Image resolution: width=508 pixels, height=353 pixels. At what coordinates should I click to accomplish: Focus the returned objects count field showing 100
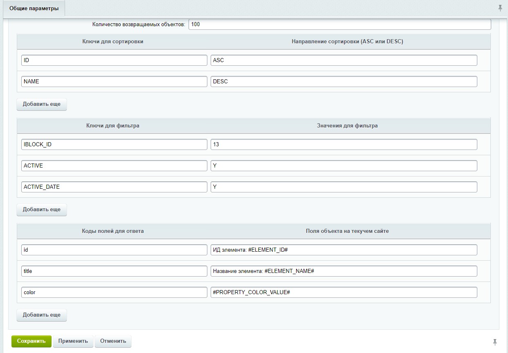[339, 25]
